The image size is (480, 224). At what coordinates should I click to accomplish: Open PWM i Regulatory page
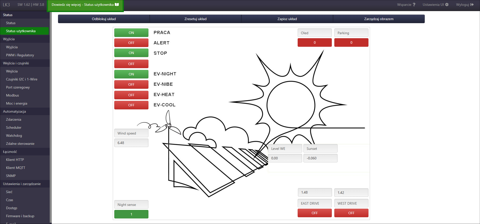(x=20, y=55)
